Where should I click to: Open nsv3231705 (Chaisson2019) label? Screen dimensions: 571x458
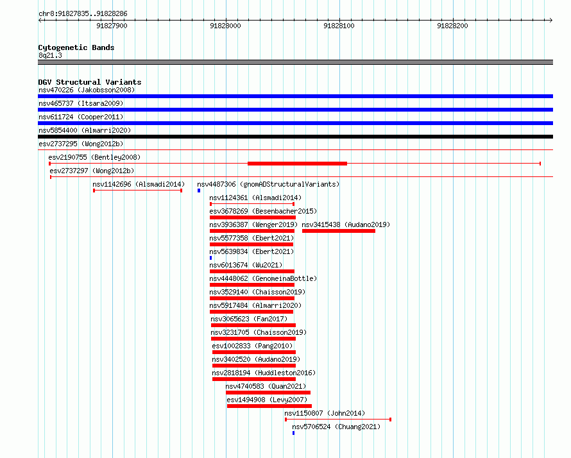coord(259,332)
